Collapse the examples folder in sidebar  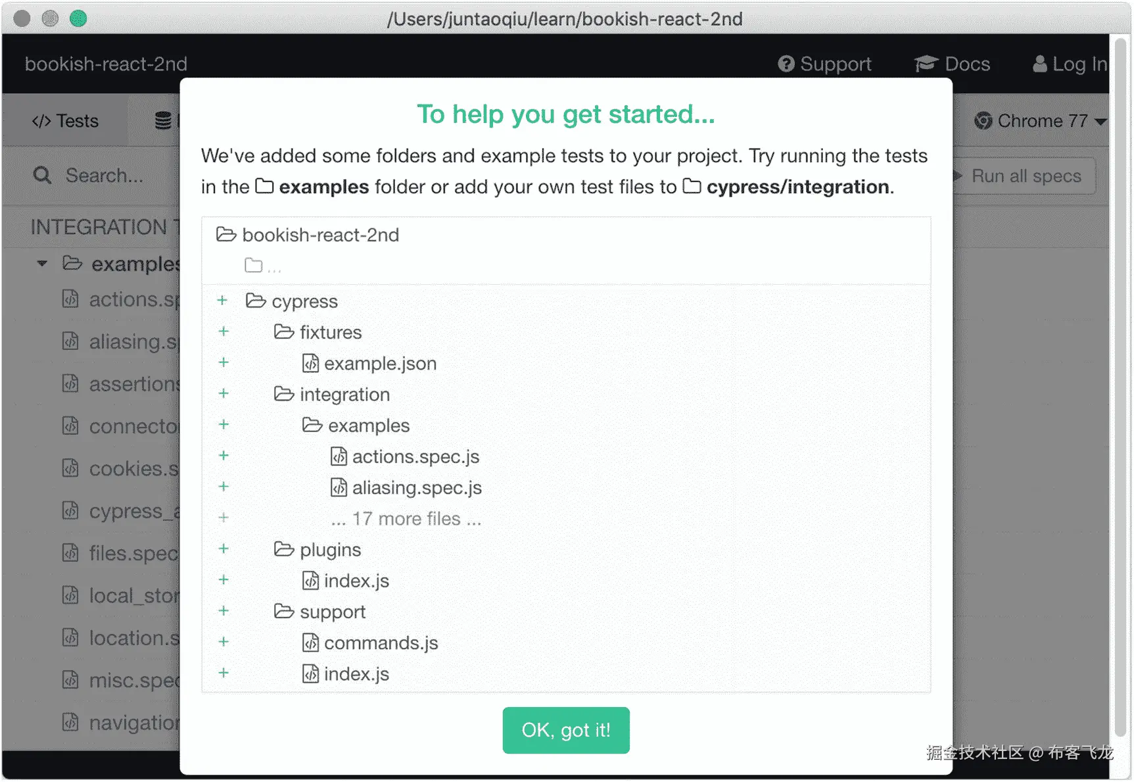pos(42,264)
